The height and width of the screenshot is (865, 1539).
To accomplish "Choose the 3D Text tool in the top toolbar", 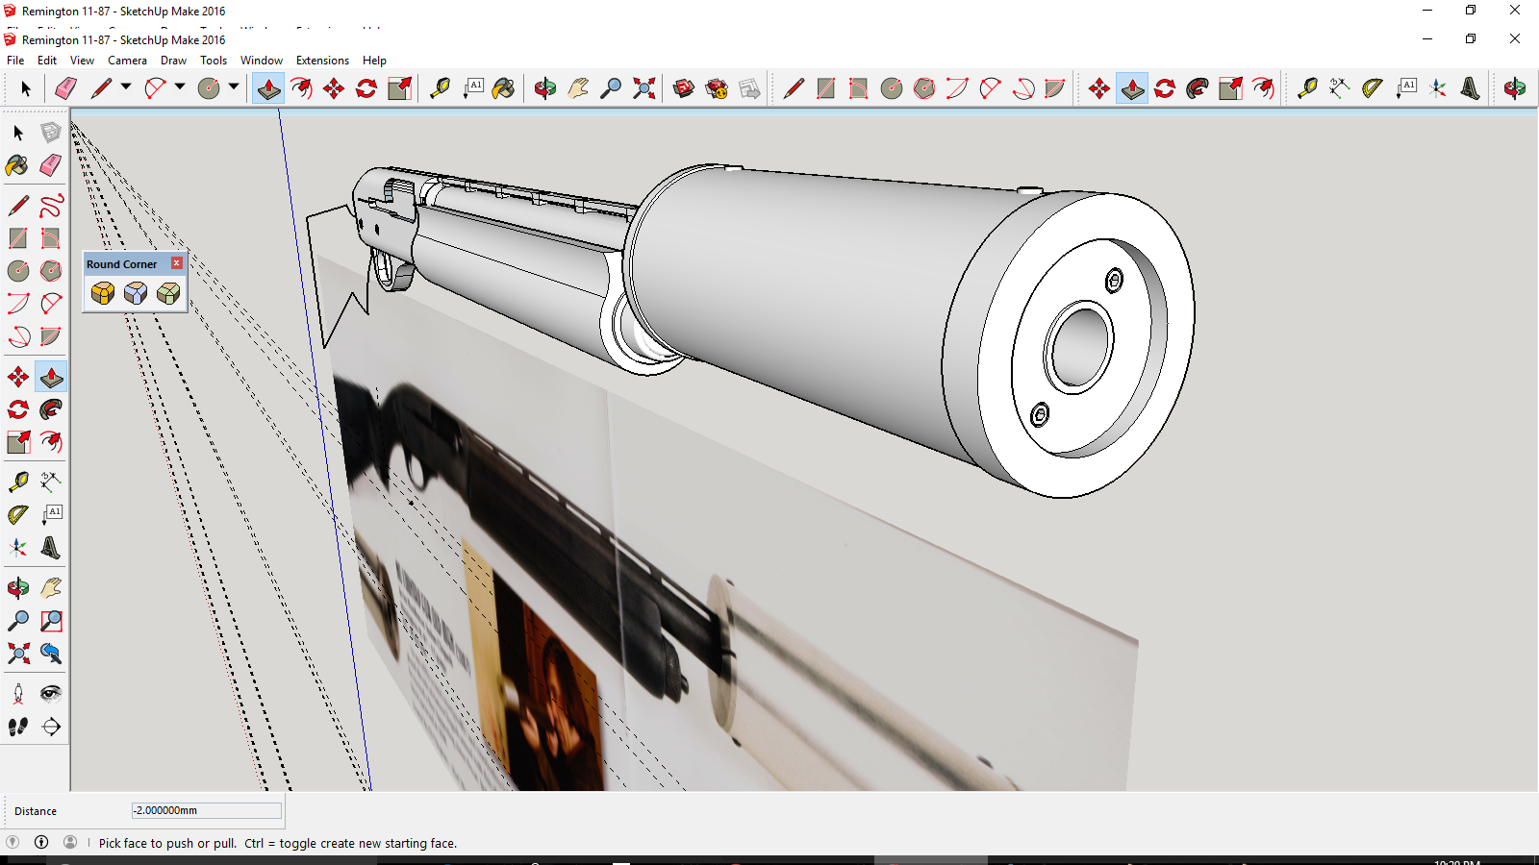I will pos(1471,88).
